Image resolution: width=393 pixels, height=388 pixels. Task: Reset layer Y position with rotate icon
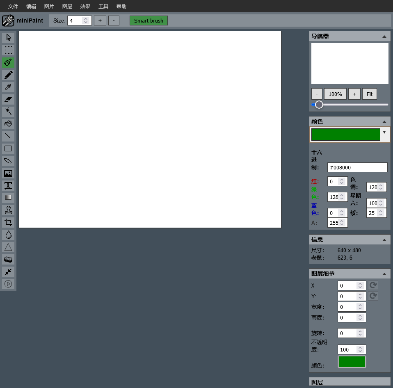[373, 296]
